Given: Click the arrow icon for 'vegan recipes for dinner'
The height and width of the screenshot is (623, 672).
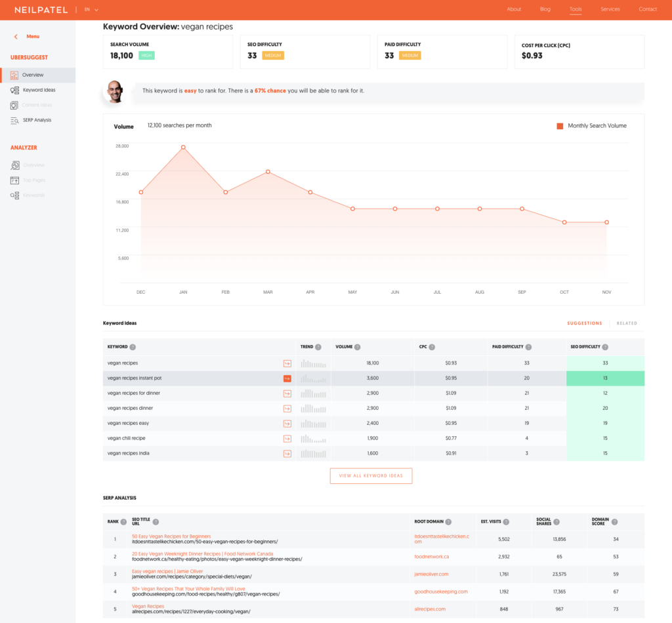Looking at the screenshot, I should pos(287,393).
